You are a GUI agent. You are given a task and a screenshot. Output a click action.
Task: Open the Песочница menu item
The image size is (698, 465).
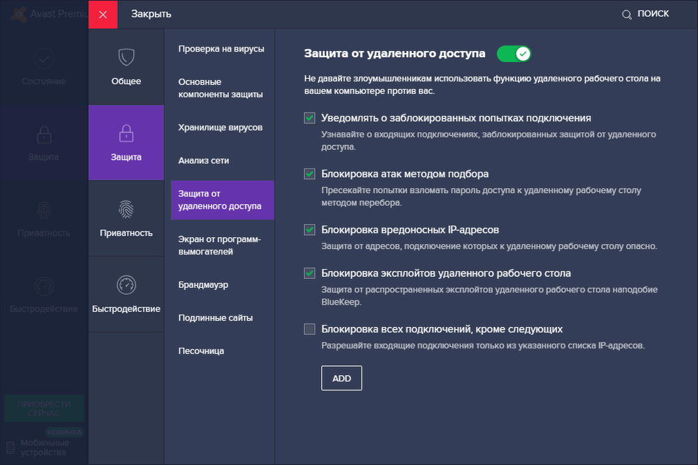pos(201,351)
